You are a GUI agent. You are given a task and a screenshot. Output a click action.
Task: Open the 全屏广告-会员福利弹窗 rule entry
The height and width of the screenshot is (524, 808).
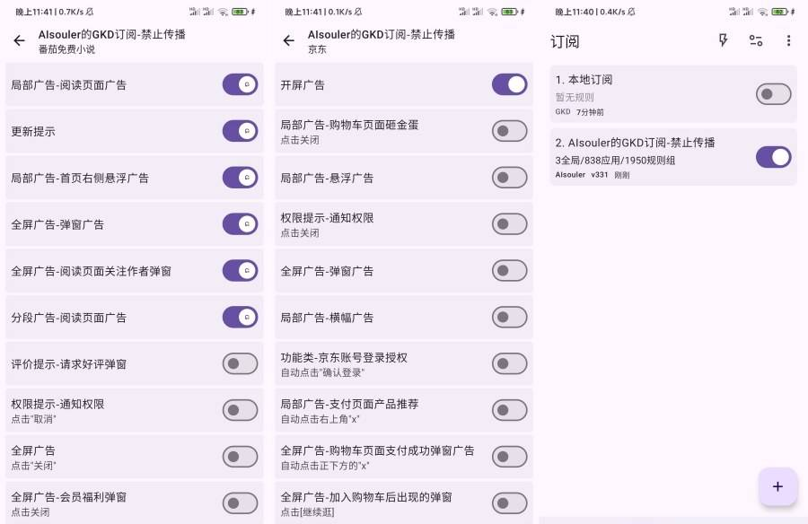(108, 503)
